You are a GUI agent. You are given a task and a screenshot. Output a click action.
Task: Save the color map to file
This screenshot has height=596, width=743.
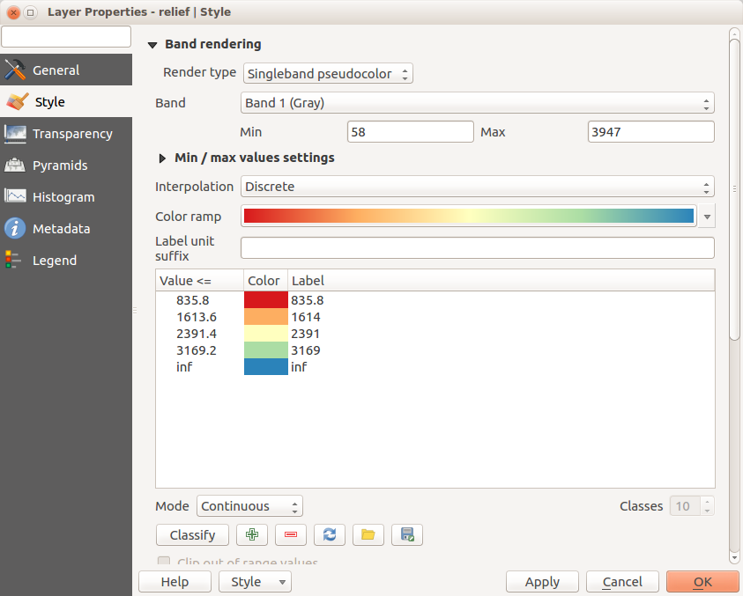406,534
